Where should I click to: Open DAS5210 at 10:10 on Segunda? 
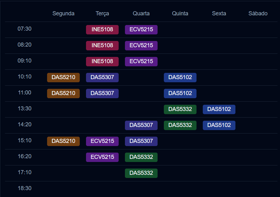[63, 78]
